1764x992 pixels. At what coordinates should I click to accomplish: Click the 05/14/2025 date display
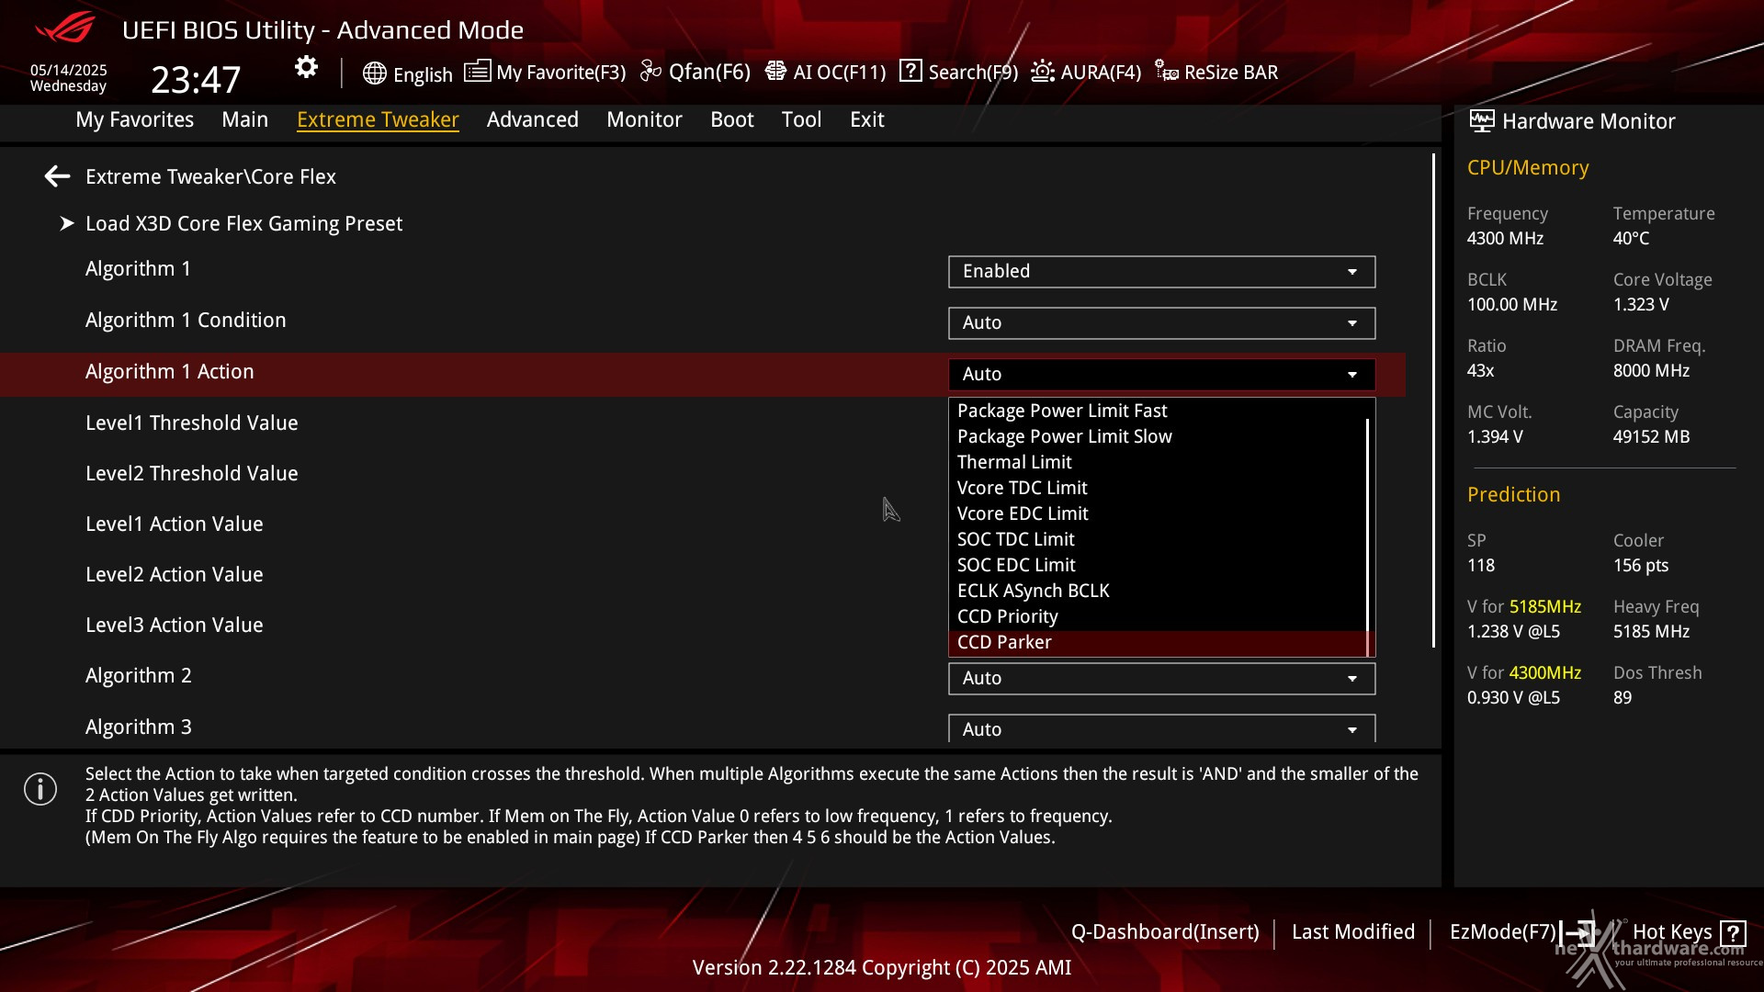coord(69,70)
